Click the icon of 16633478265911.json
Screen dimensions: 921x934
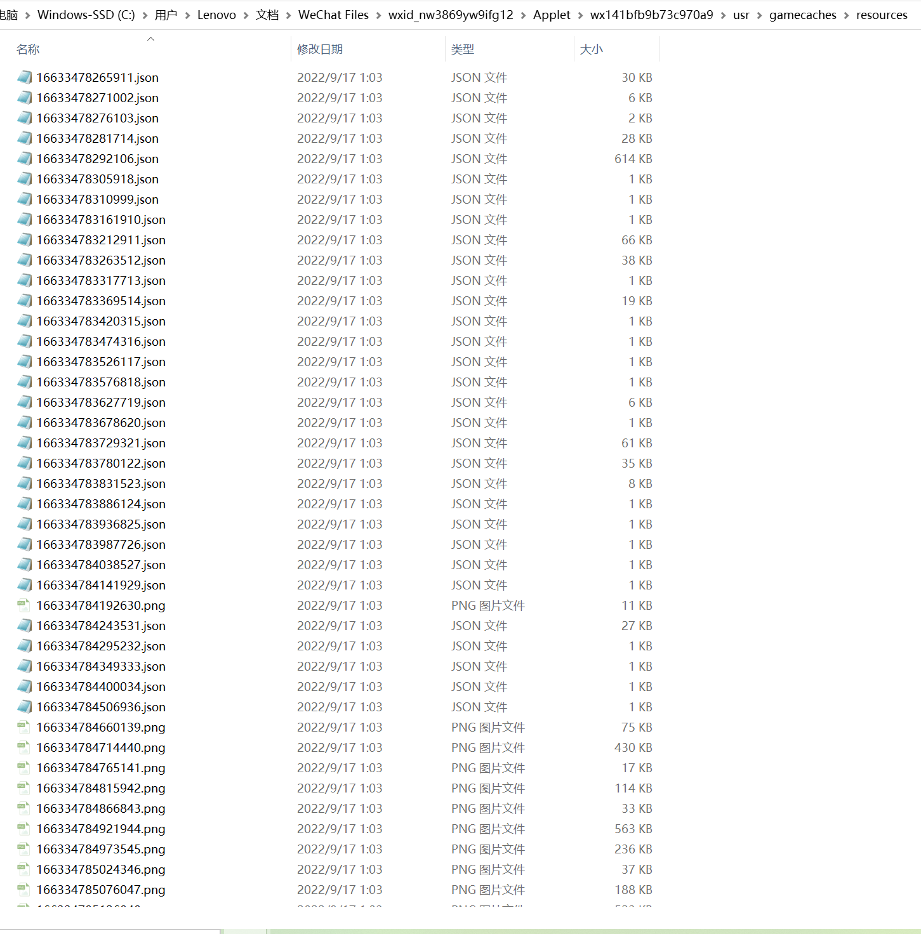(x=24, y=77)
